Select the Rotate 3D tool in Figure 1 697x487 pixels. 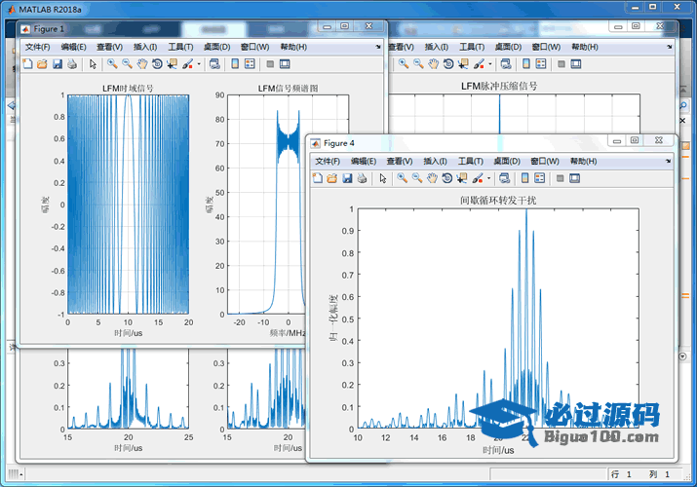click(156, 64)
